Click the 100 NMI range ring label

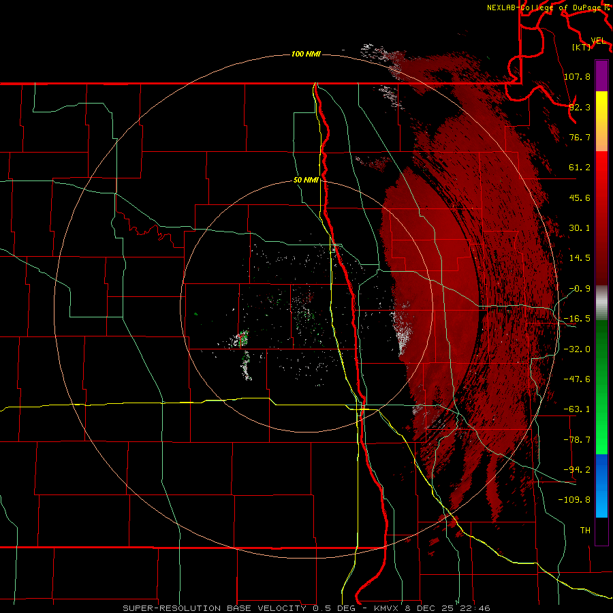(306, 54)
